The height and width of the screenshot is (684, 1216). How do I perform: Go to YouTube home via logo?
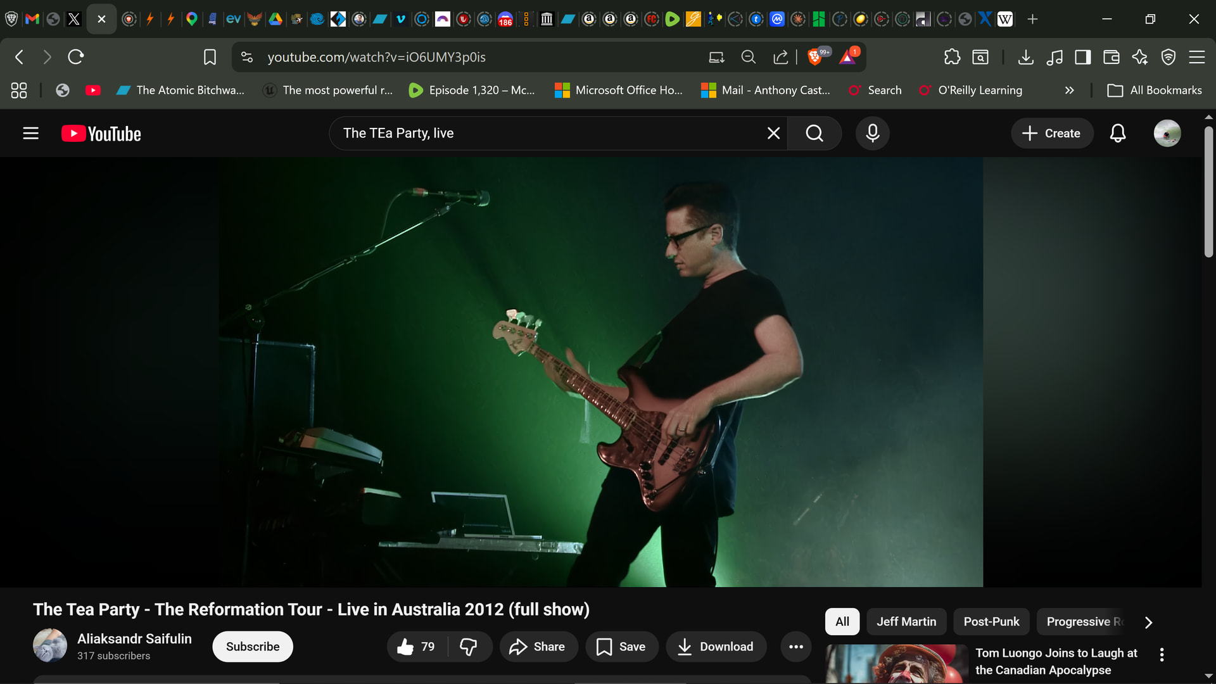(x=101, y=134)
